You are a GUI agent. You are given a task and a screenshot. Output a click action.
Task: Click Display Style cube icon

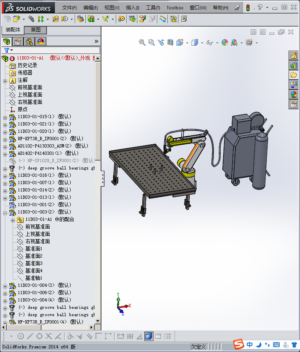pos(195,42)
